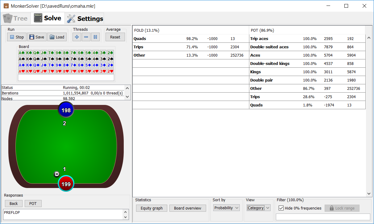
Task: Open the Equity graph
Action: [x=152, y=208]
